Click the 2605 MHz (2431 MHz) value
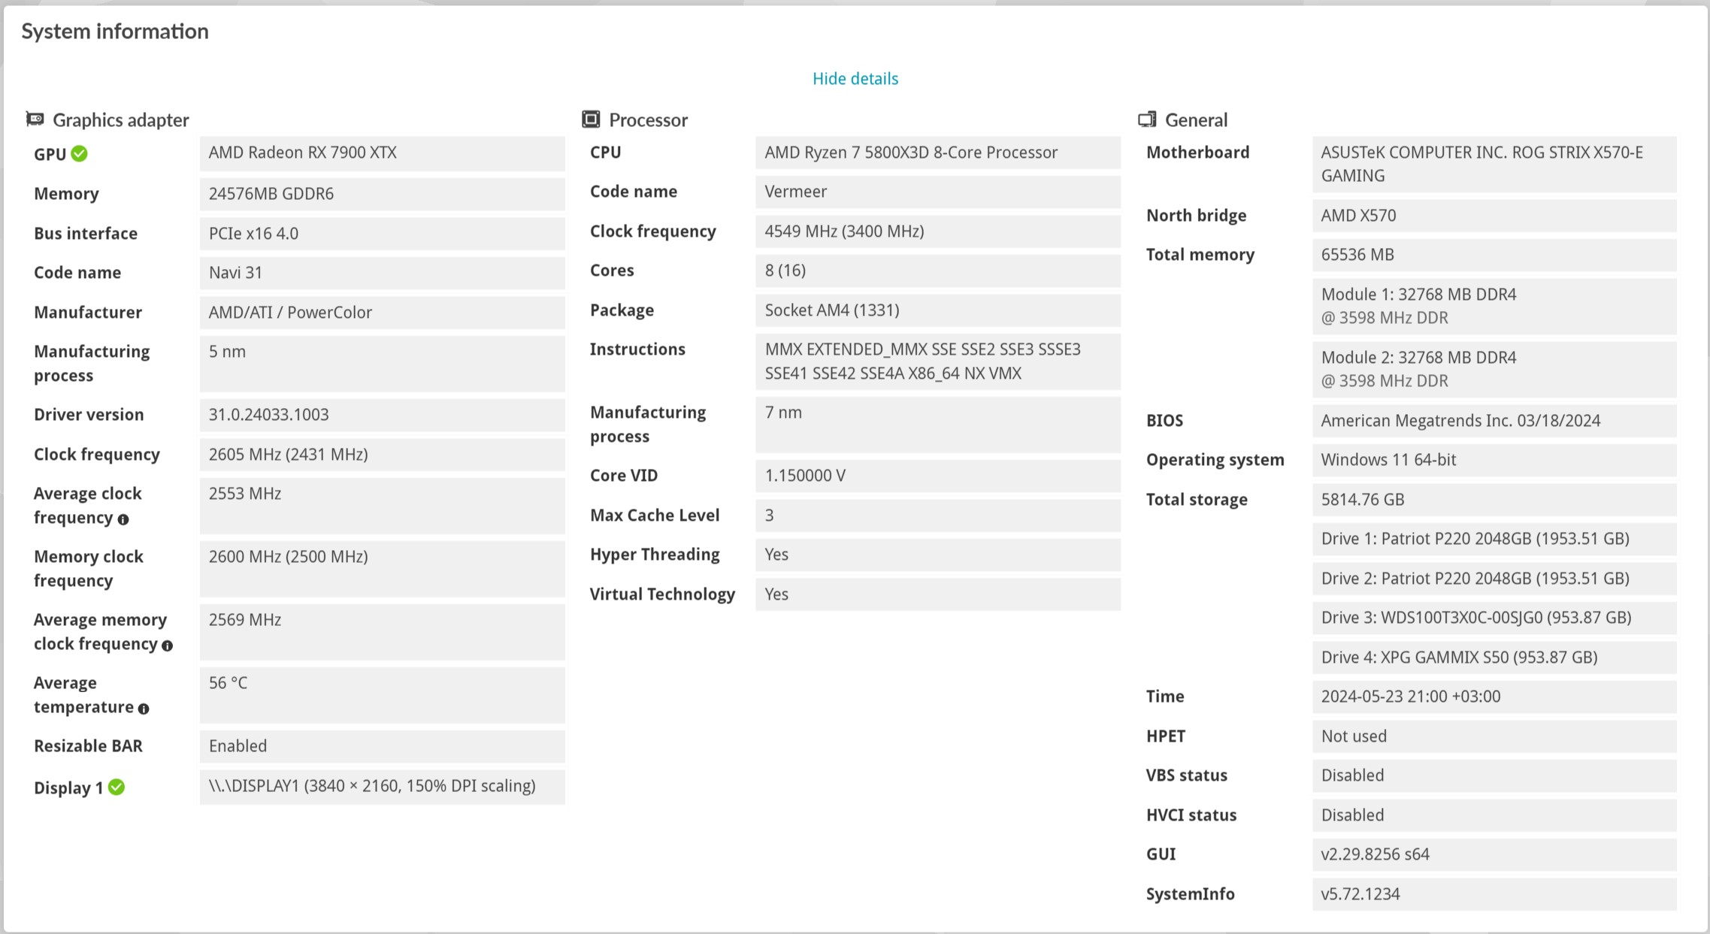This screenshot has height=934, width=1710. click(x=382, y=455)
